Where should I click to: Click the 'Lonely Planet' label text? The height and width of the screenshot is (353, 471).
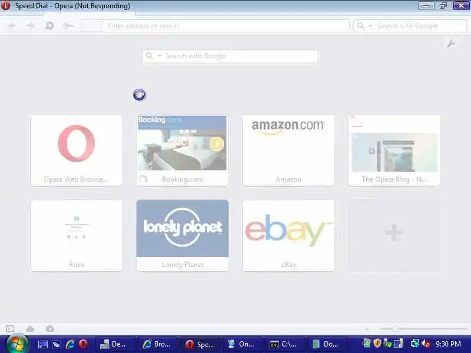click(x=183, y=265)
